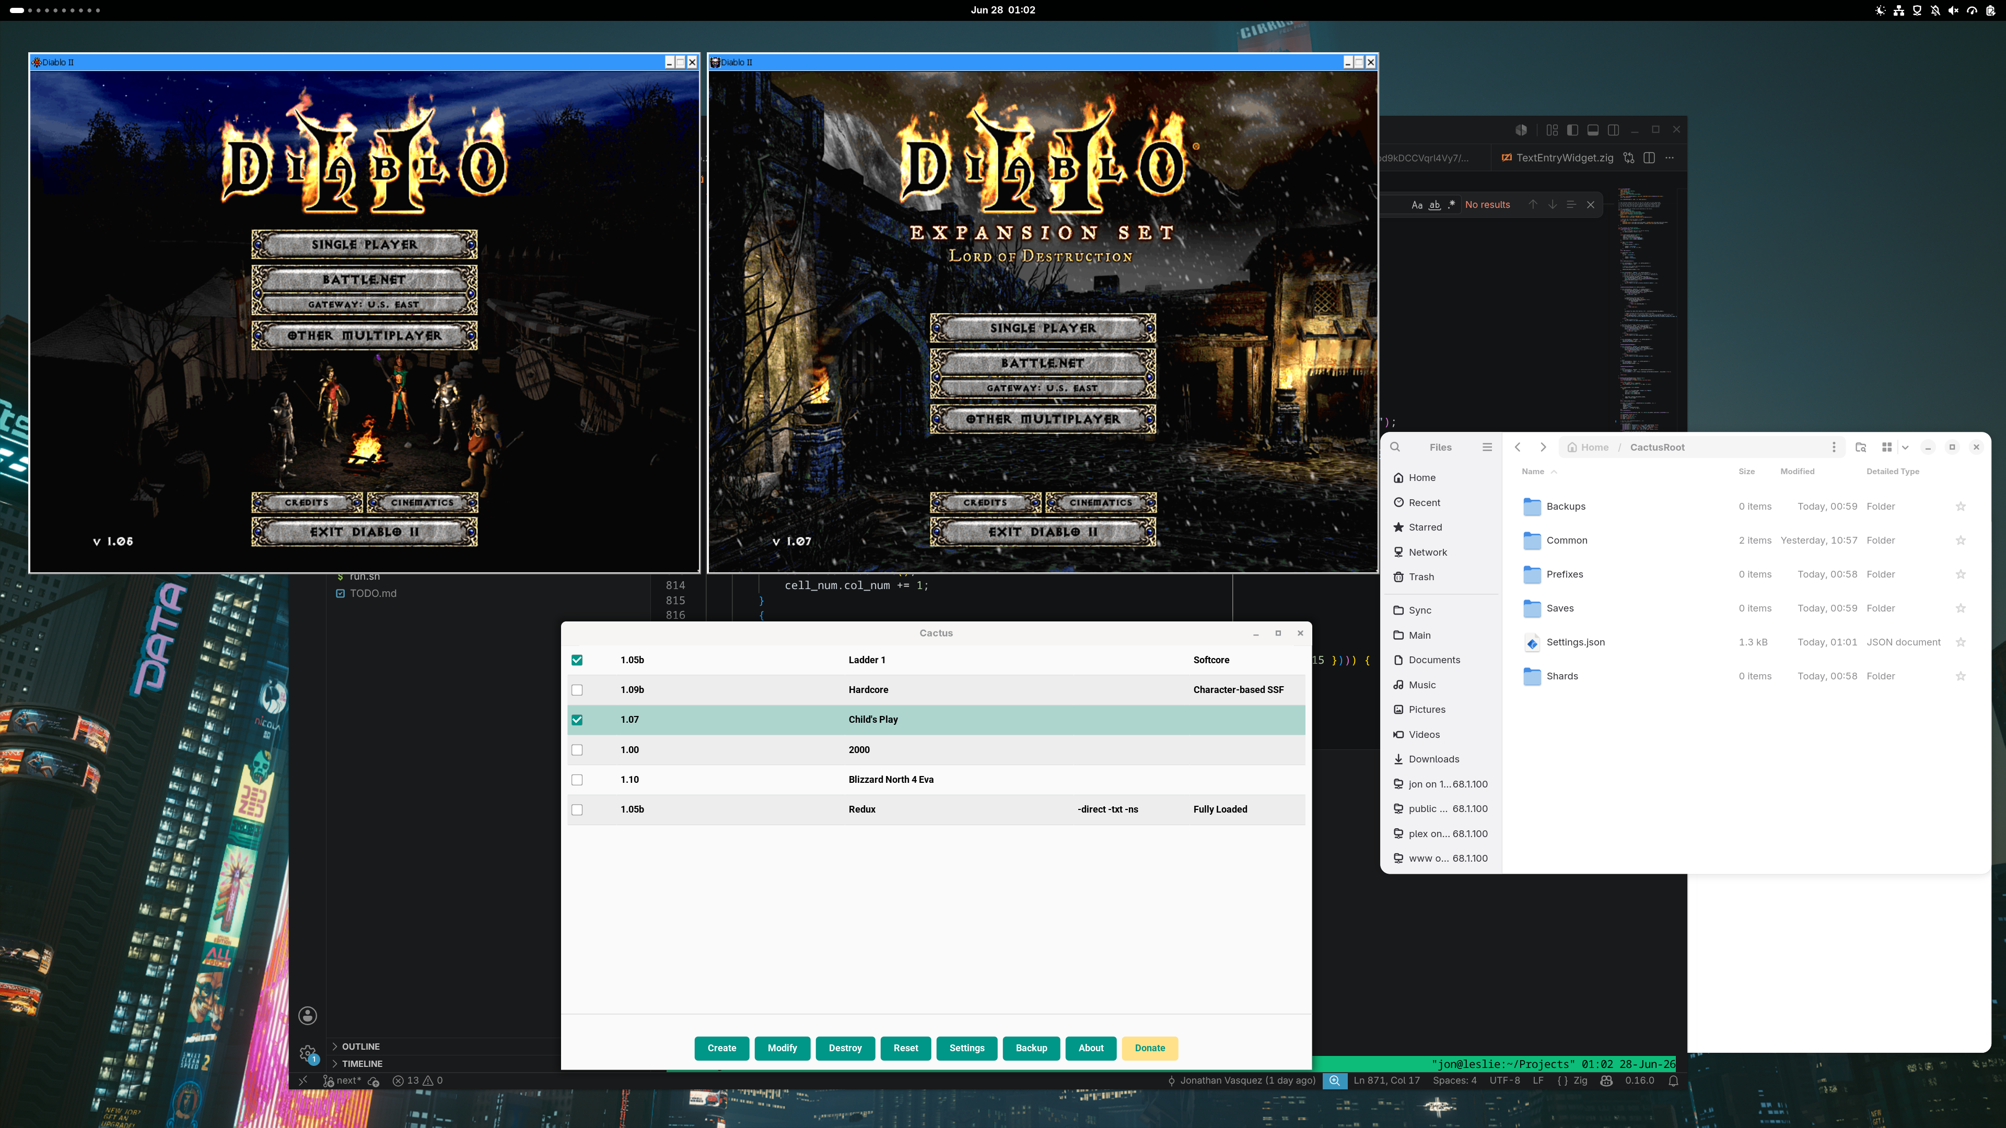Click search folder icon in Files header

(1861, 447)
